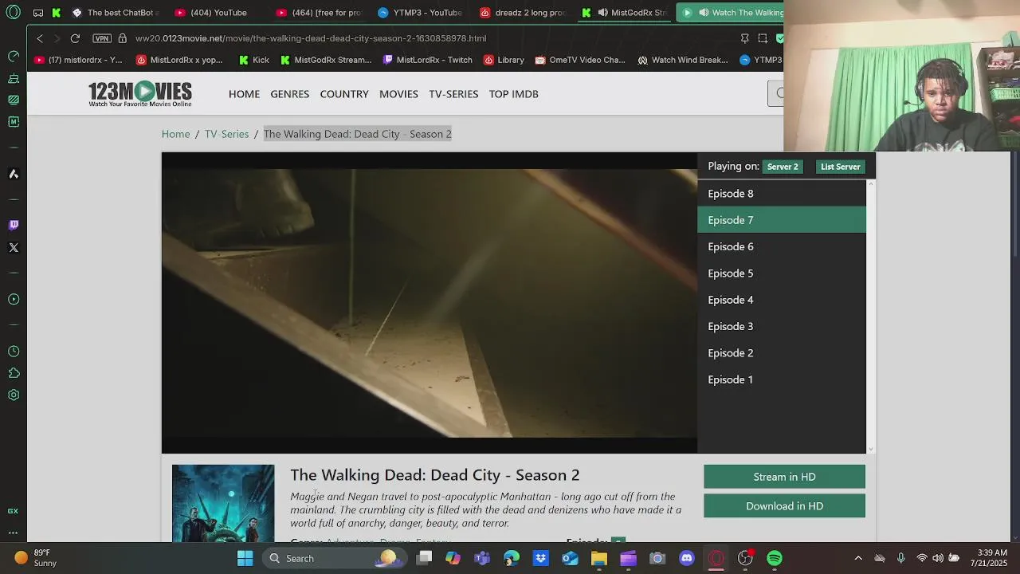Click the TV-Series breadcrumb link

coord(226,134)
